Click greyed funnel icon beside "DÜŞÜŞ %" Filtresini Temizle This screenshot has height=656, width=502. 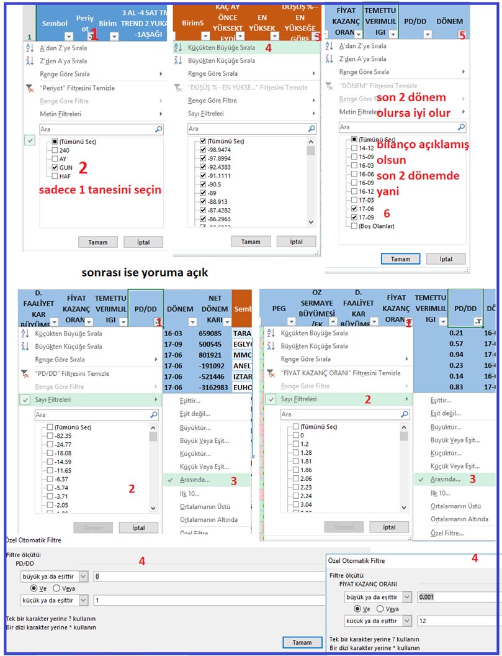(177, 88)
